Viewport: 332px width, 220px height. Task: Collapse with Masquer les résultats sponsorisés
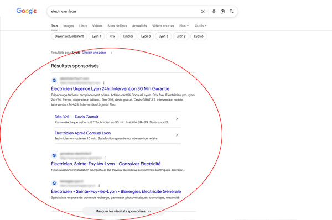(123, 211)
